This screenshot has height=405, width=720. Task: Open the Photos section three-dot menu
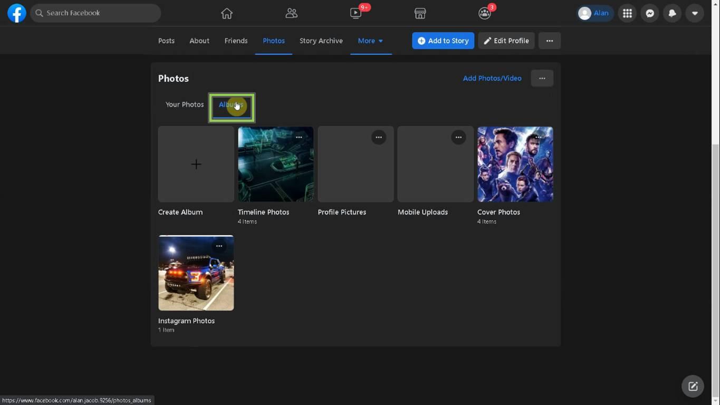pyautogui.click(x=542, y=78)
